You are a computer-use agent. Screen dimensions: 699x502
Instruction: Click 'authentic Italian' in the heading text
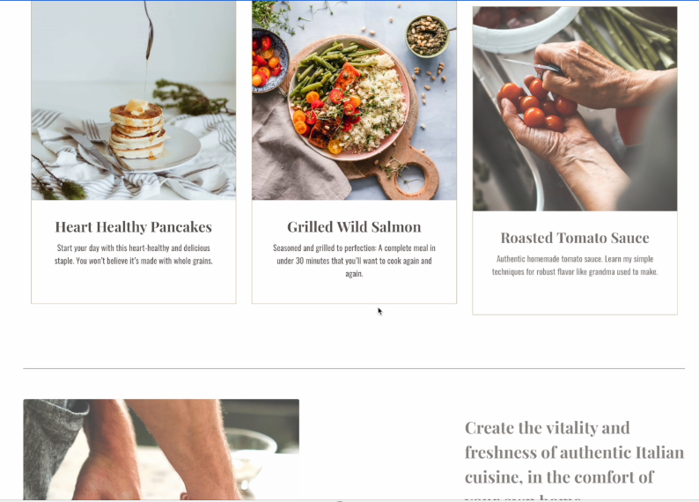(622, 453)
